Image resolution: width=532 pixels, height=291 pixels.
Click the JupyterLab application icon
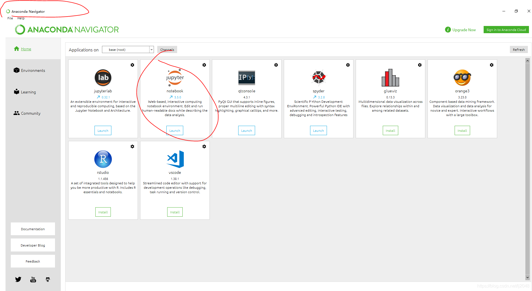point(103,78)
